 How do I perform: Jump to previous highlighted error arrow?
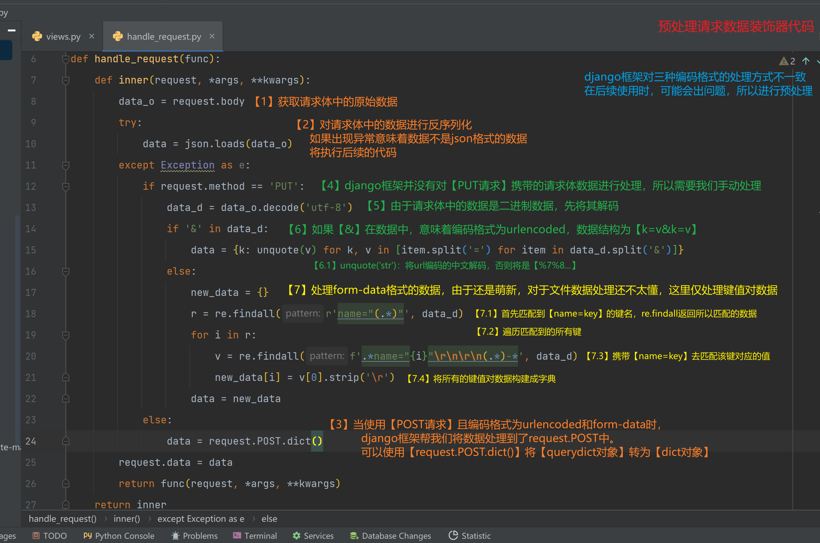(x=806, y=61)
